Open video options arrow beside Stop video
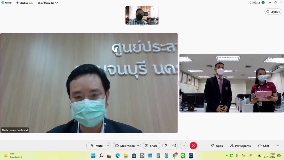This screenshot has height=160, width=284. [138, 146]
